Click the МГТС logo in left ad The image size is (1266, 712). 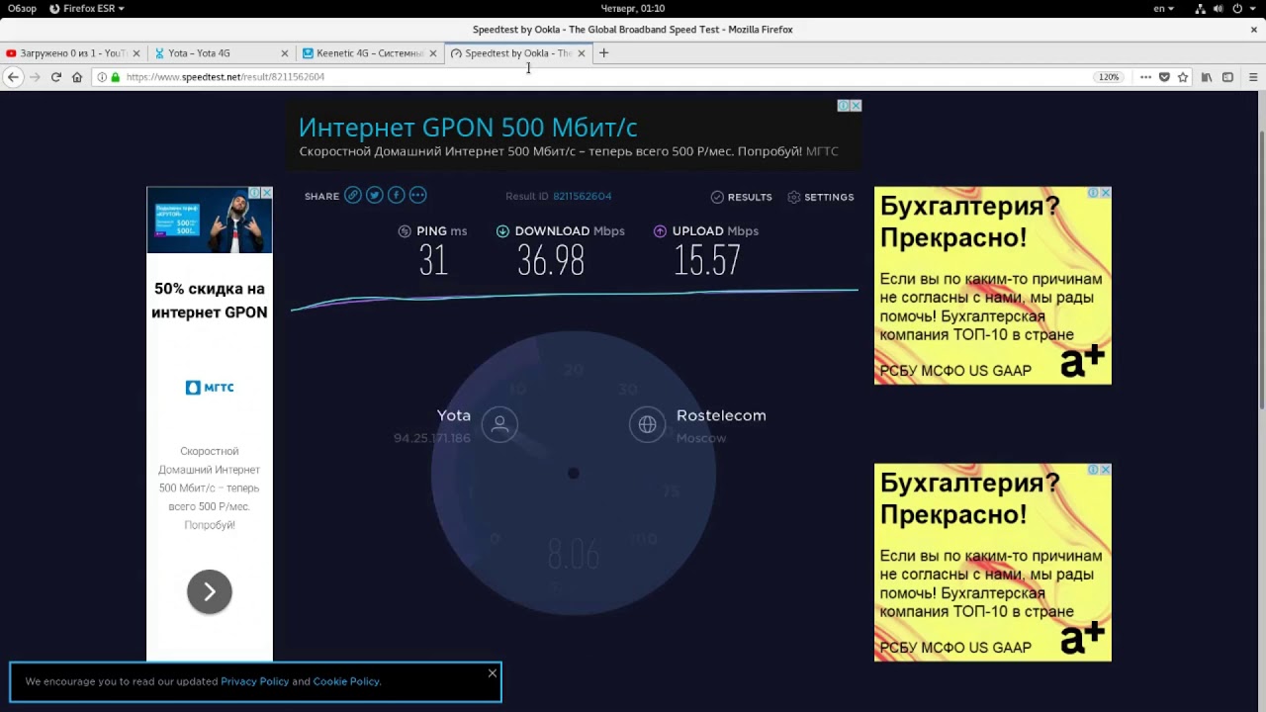(210, 388)
